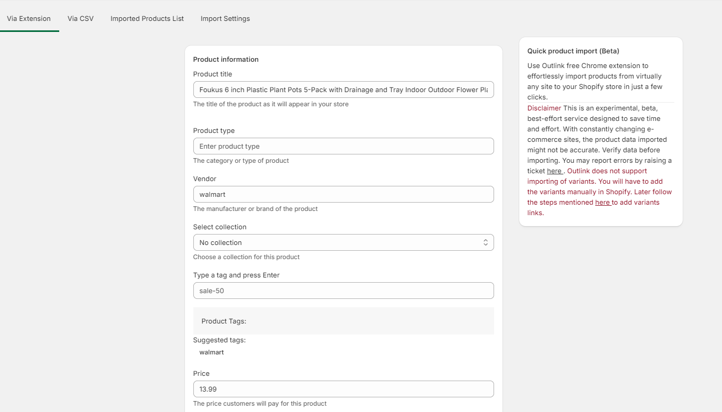Open the Imported Products List tab

click(147, 18)
